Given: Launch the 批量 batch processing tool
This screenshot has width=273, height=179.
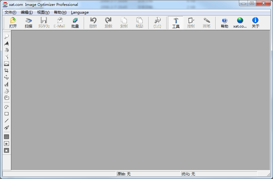Looking at the screenshot, I should [x=75, y=23].
